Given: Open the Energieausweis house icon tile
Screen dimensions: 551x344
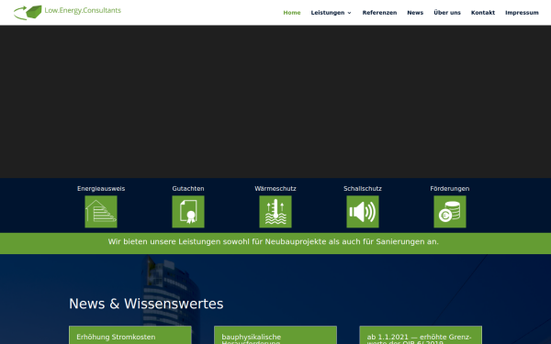Looking at the screenshot, I should click(x=101, y=212).
